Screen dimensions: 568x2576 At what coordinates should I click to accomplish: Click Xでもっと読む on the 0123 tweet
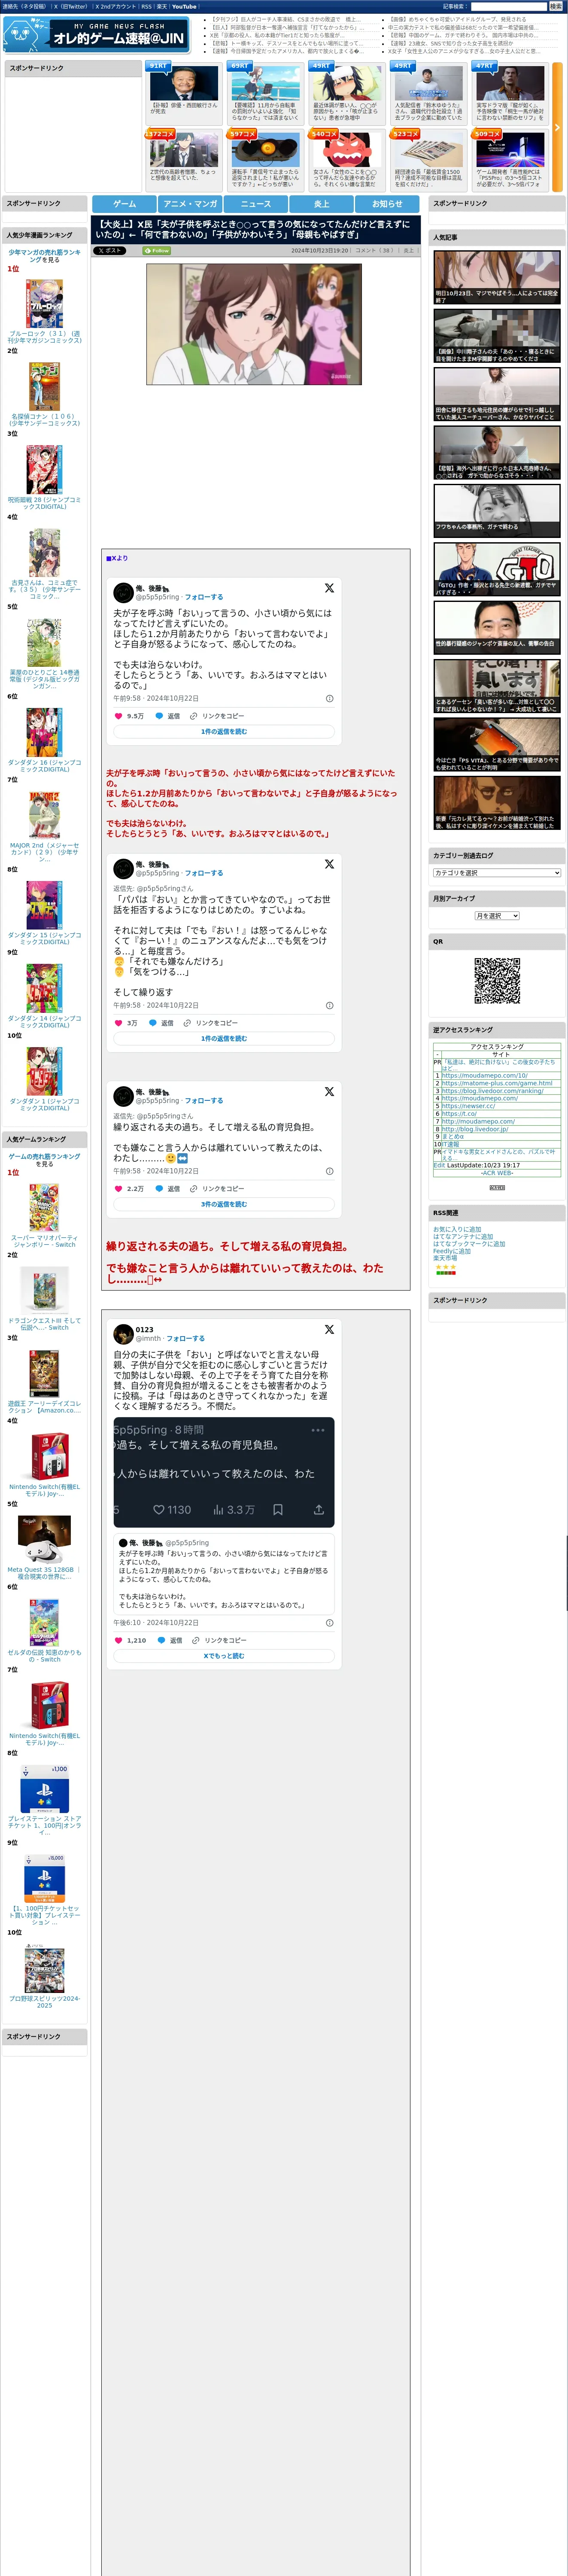point(224,1656)
